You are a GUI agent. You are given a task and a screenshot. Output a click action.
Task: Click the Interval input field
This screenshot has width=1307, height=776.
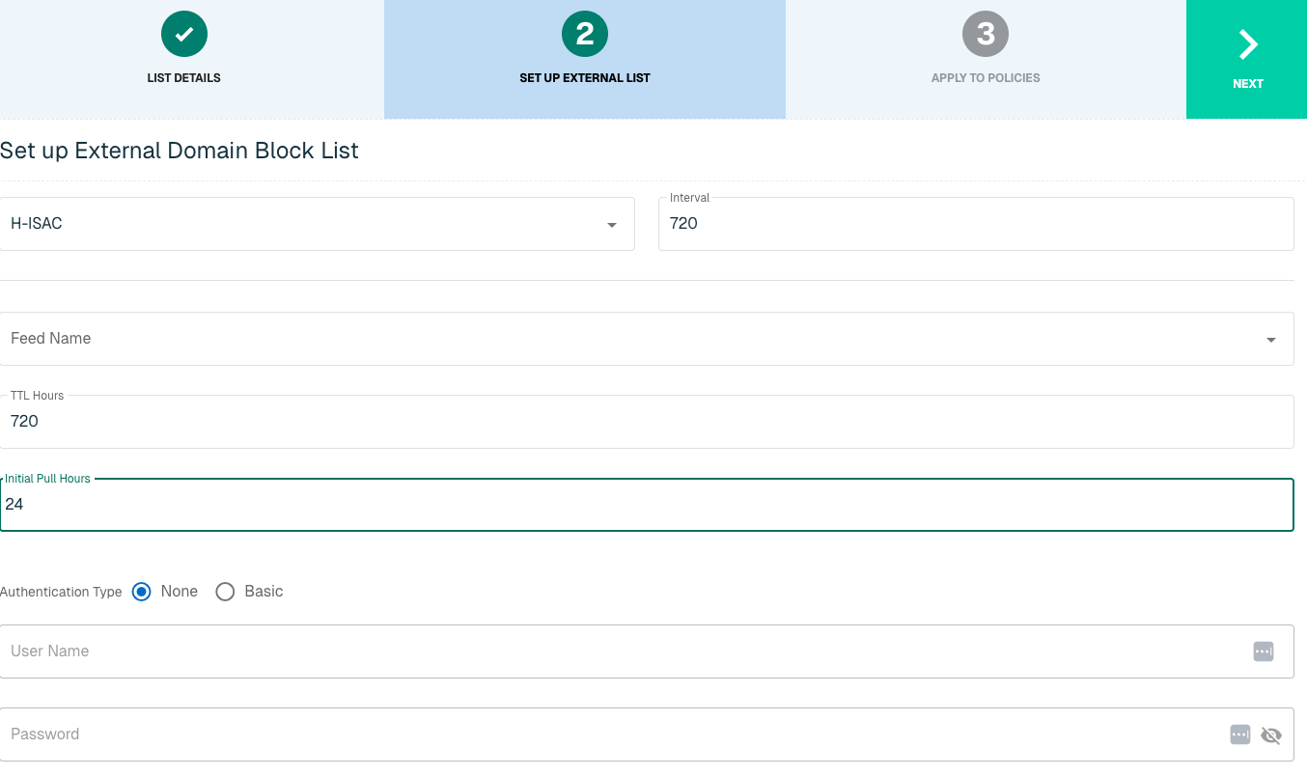pyautogui.click(x=976, y=224)
